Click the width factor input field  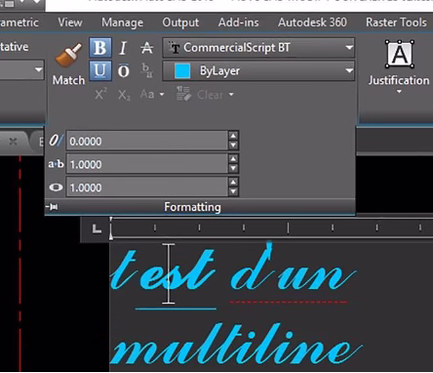147,187
